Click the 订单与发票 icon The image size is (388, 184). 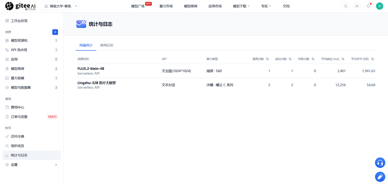coord(7,117)
